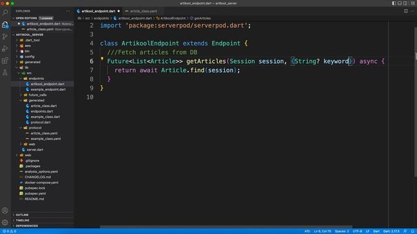
Task: Open the Explorer view icon
Action: click(x=5, y=25)
